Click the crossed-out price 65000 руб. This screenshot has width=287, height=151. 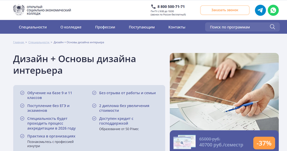click(210, 139)
